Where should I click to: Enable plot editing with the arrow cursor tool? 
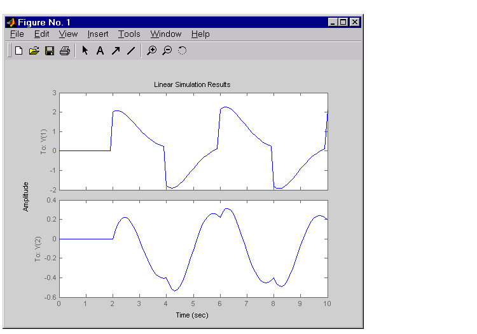click(85, 51)
